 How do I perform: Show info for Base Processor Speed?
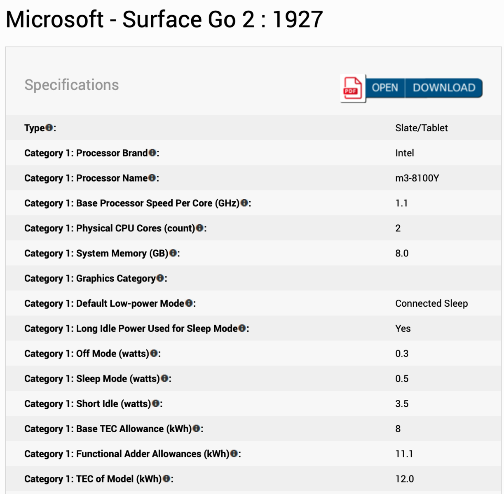(244, 203)
